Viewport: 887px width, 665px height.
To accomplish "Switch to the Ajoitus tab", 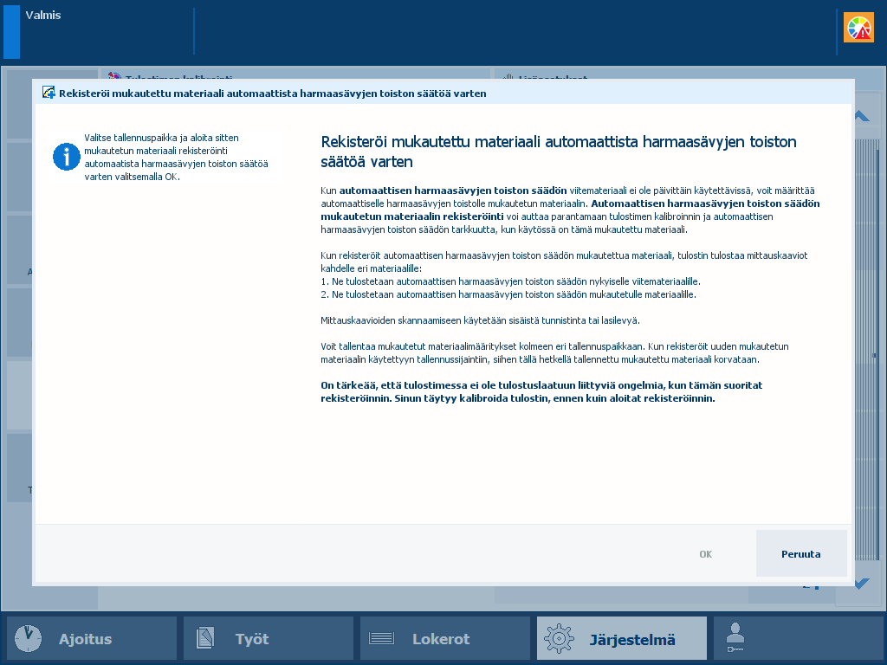I will pos(92,638).
